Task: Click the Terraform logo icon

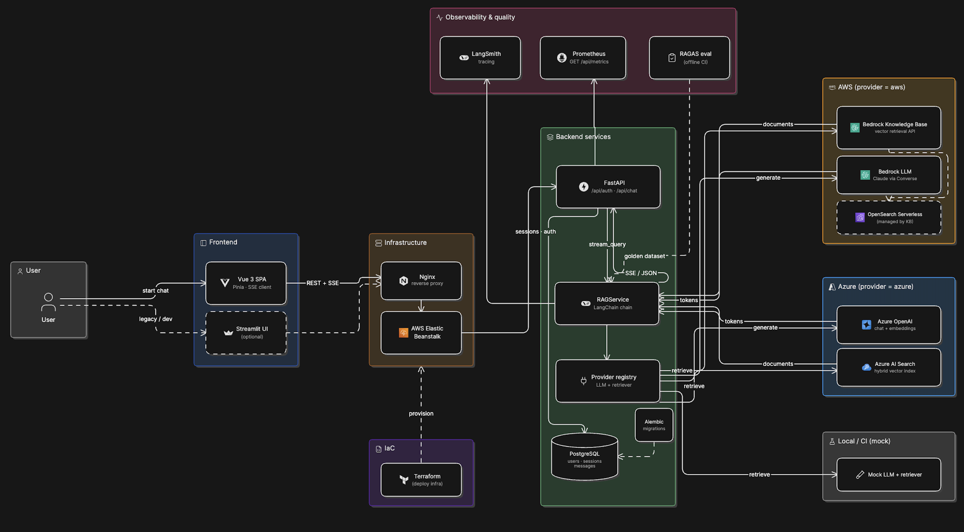Action: [404, 480]
